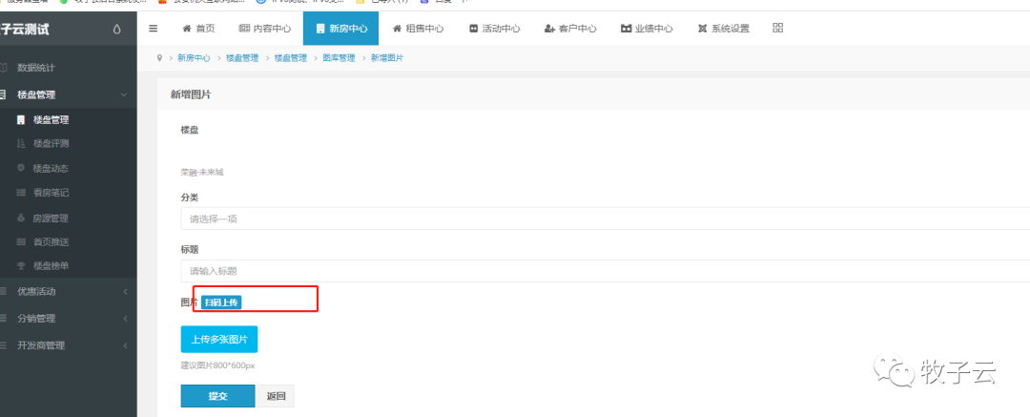Screen dimensions: 1030x417
Task: Switch to 客户中心 tab
Action: [571, 29]
